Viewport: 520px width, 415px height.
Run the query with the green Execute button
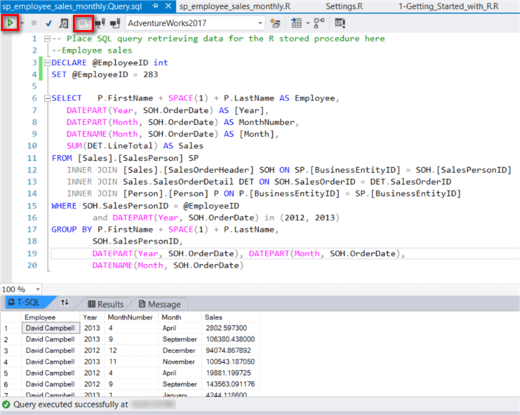[10, 23]
